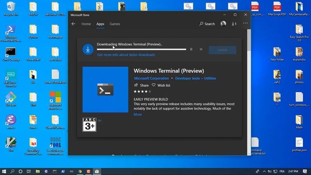The image size is (311, 175).
Task: Select the emacs desktop shortcut
Action: click(x=11, y=122)
